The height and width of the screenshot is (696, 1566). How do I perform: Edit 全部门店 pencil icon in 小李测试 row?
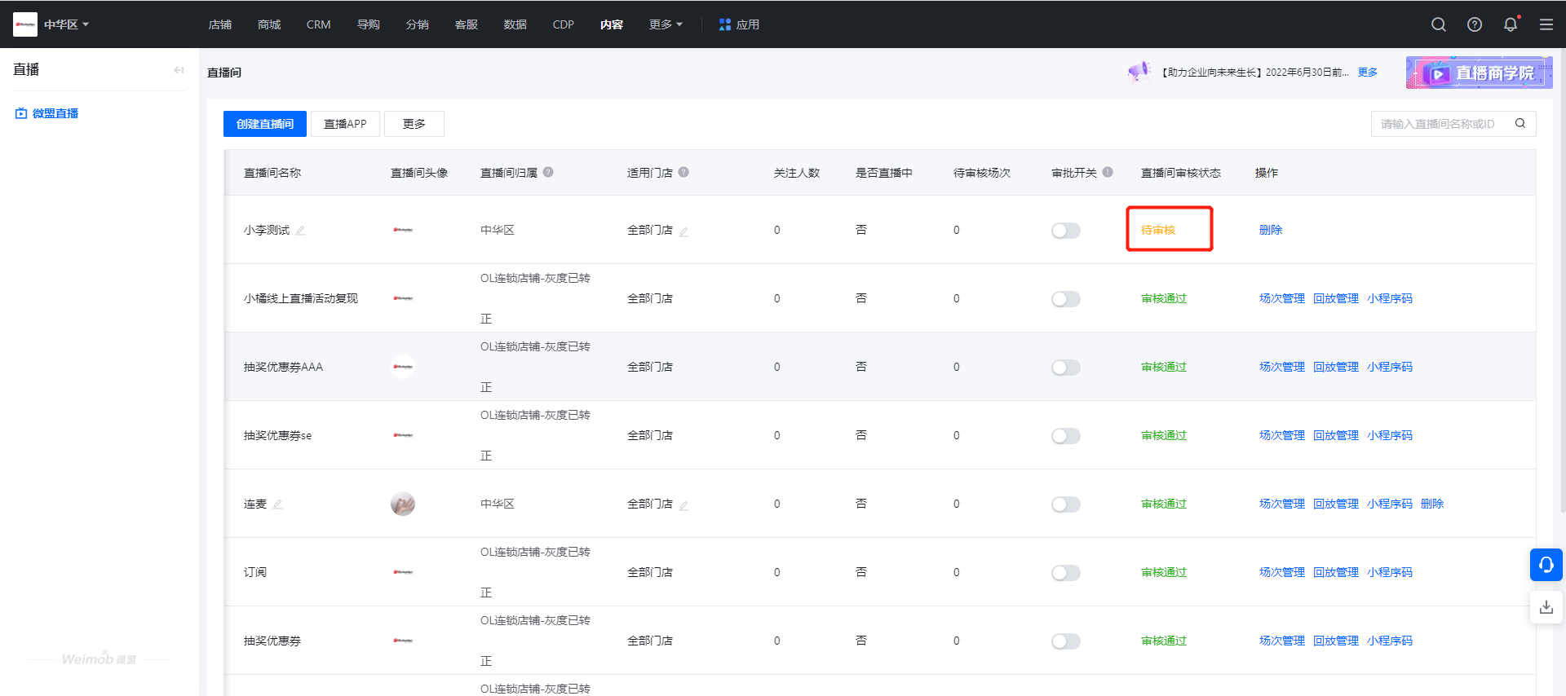683,231
